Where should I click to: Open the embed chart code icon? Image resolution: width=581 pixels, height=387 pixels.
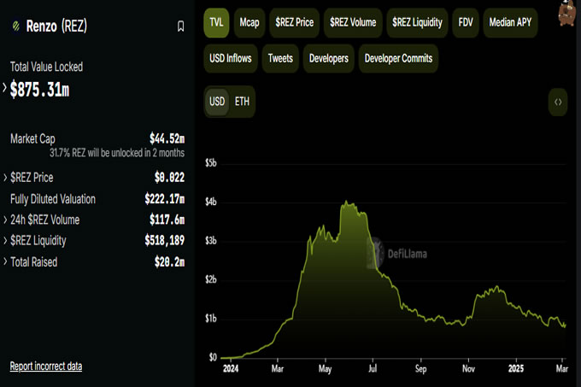(558, 102)
